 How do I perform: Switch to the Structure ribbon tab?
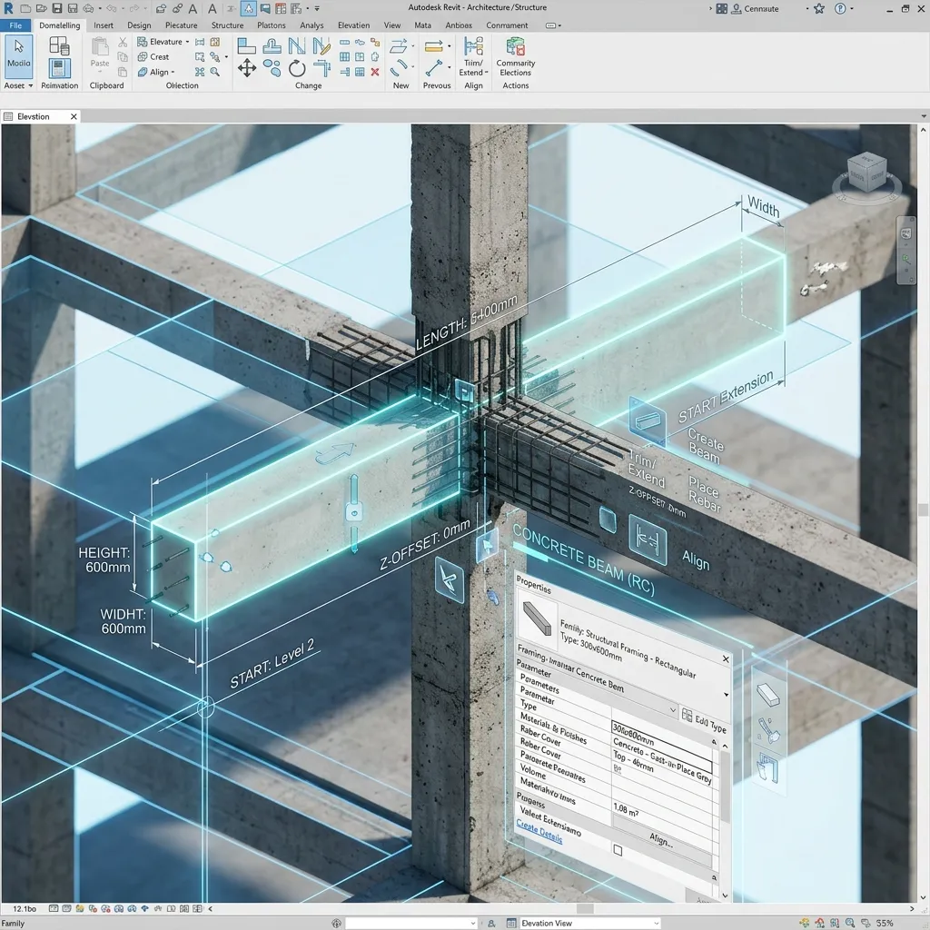pyautogui.click(x=227, y=25)
